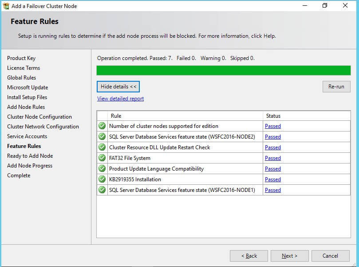This screenshot has width=359, height=267.
Task: Click green check icon next to KB2919355 Installation
Action: 102,179
